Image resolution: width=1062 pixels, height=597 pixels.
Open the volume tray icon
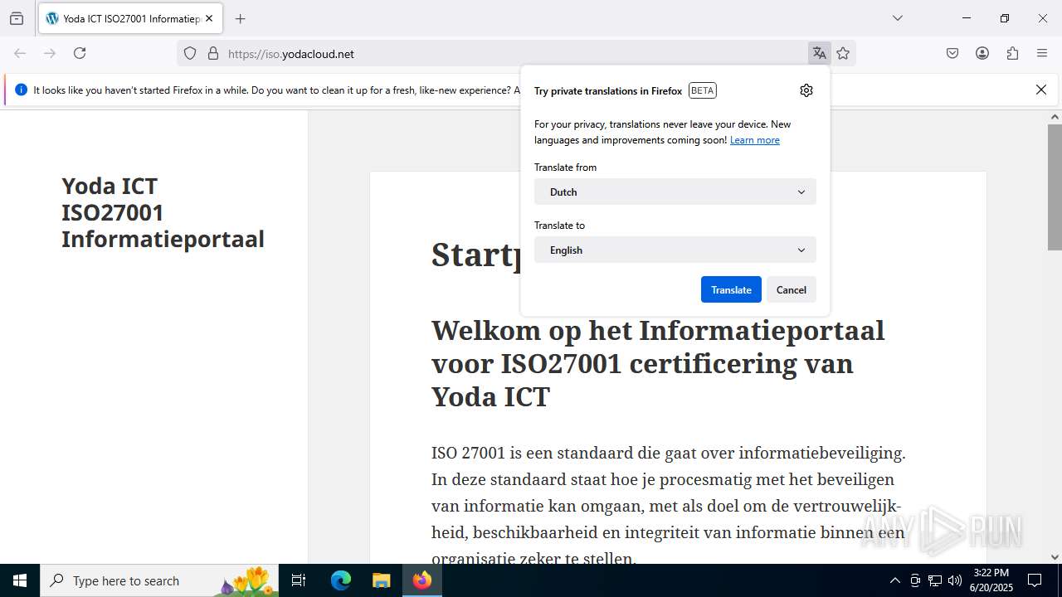point(955,580)
